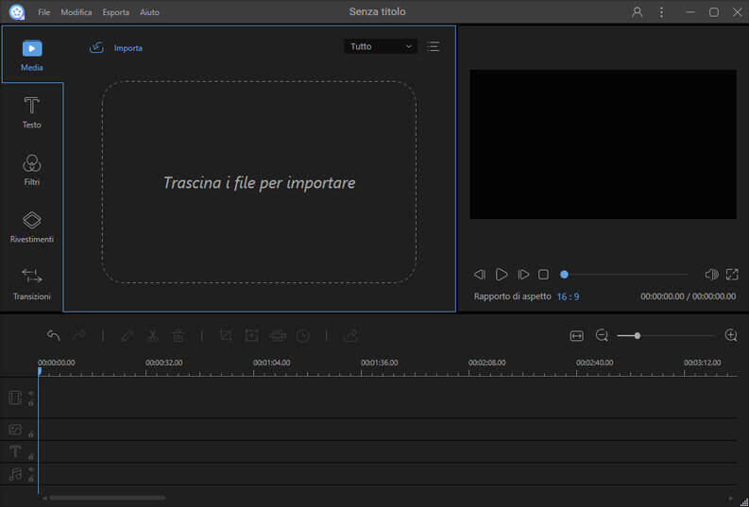Screen dimensions: 749x507
Task: Open the Transizioni transitions panel
Action: (x=32, y=284)
